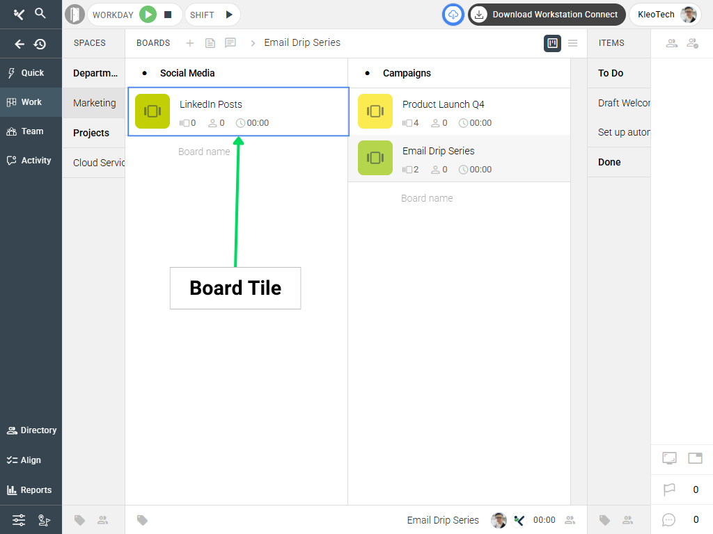Viewport: 713px width, 534px height.
Task: Open the sliders settings icon
Action: (19, 520)
